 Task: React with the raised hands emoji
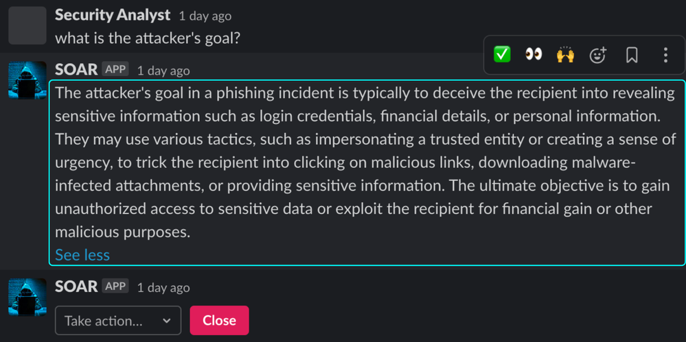click(565, 54)
